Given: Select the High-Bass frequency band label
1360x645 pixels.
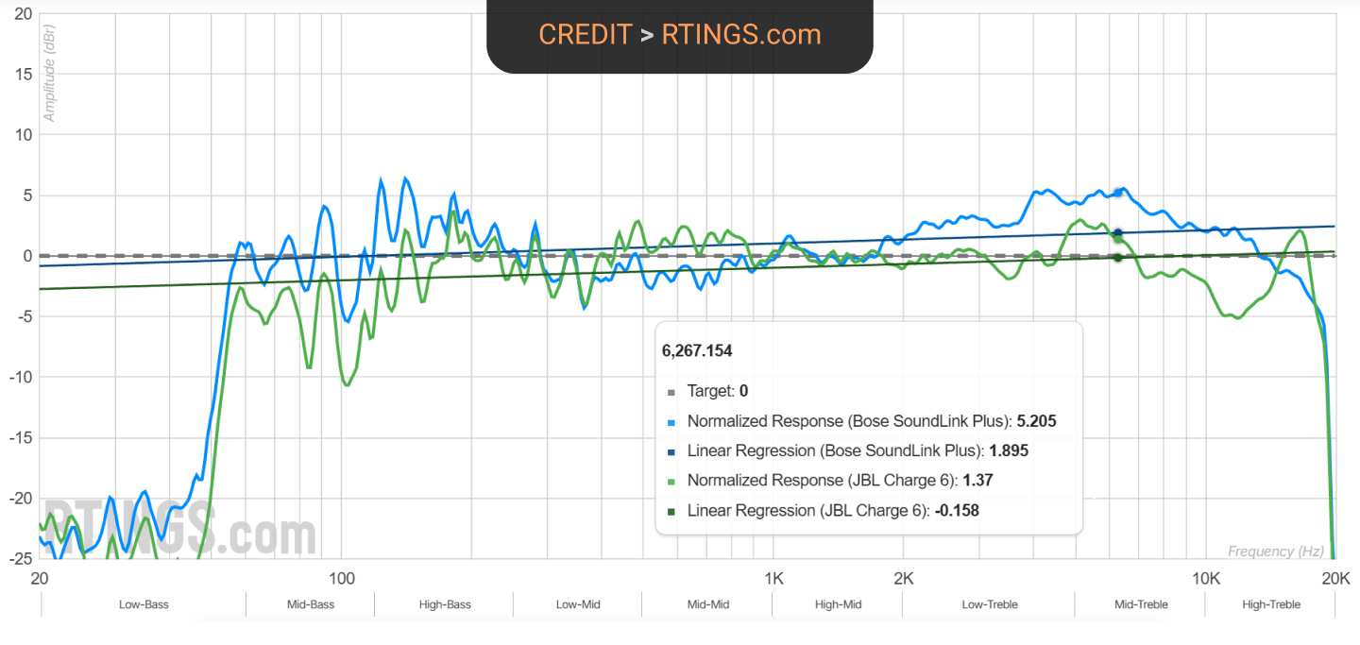Looking at the screenshot, I should [x=445, y=604].
